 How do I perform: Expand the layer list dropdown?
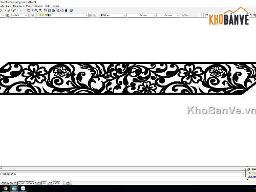(87, 15)
